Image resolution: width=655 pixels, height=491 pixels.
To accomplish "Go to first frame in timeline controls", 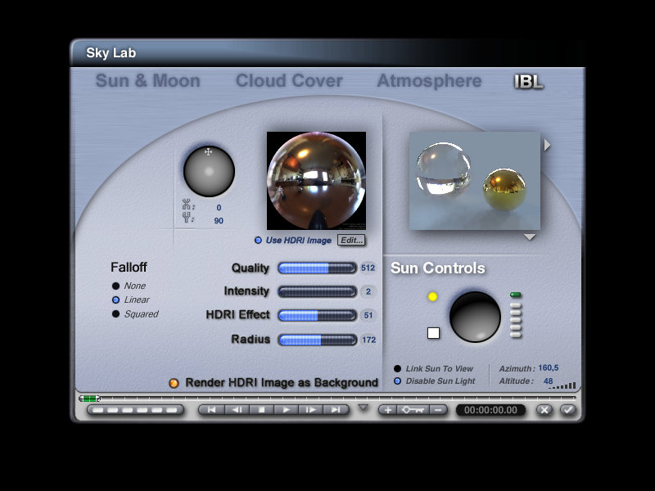I will click(211, 410).
